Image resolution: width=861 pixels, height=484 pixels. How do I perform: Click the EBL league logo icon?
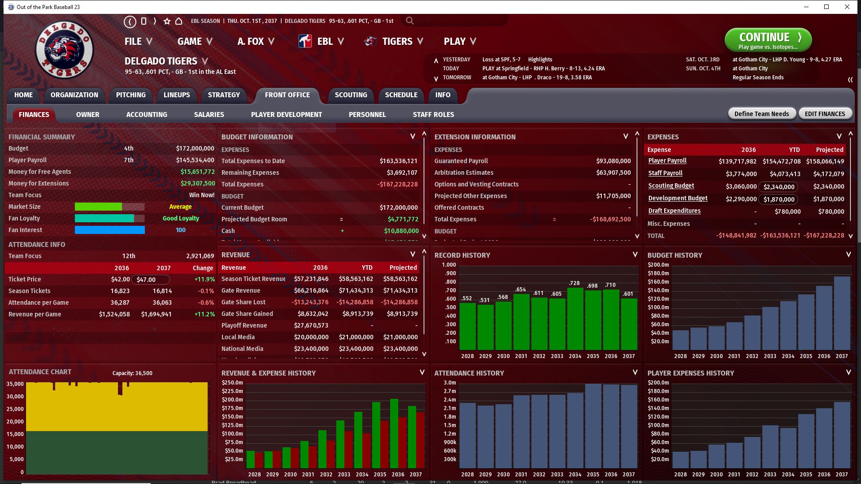305,41
